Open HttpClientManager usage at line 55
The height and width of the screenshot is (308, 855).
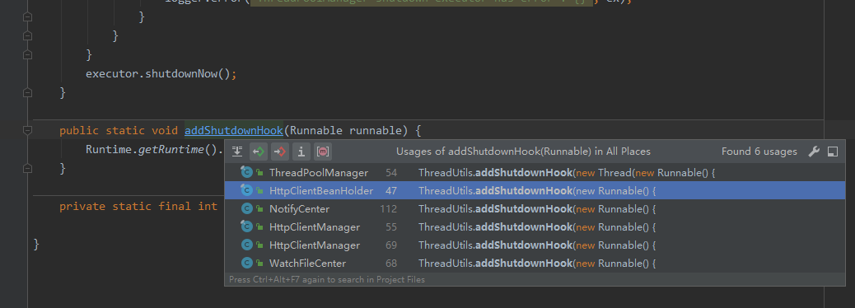pos(535,226)
